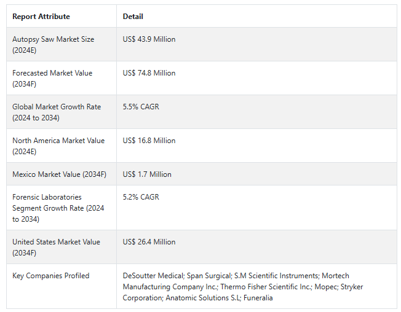Select United States Market Value cell

pyautogui.click(x=62, y=247)
